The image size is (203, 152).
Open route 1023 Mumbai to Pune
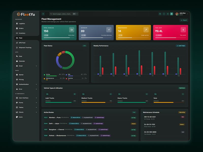pos(90,118)
